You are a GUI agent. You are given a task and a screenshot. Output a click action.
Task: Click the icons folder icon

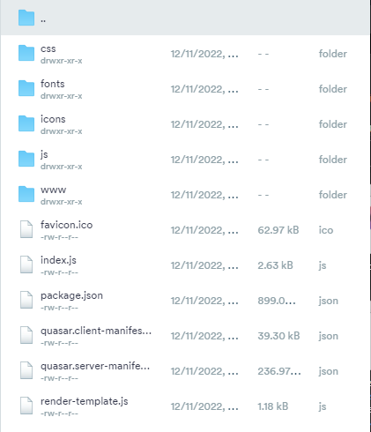(x=26, y=123)
